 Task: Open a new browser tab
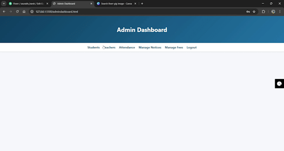(x=142, y=4)
